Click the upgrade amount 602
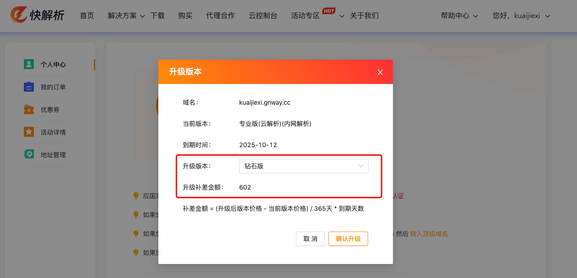 pos(245,187)
